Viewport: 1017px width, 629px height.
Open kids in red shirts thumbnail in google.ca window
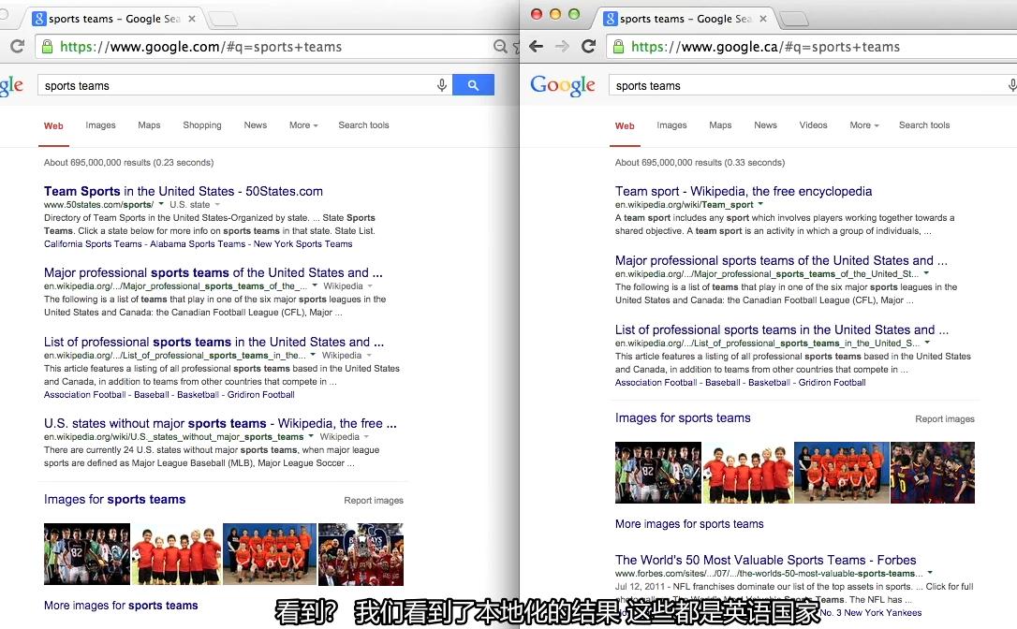click(748, 473)
